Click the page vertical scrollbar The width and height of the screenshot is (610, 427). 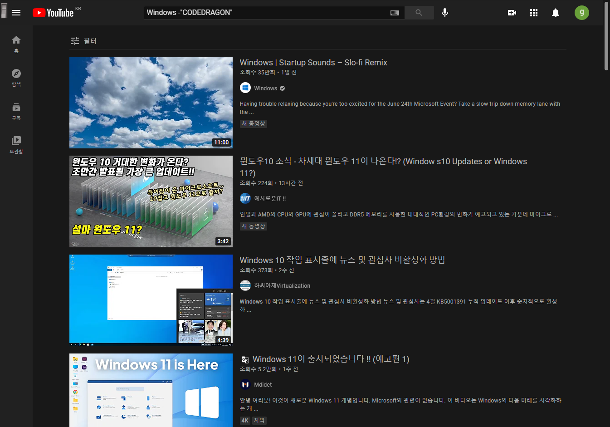(606, 36)
